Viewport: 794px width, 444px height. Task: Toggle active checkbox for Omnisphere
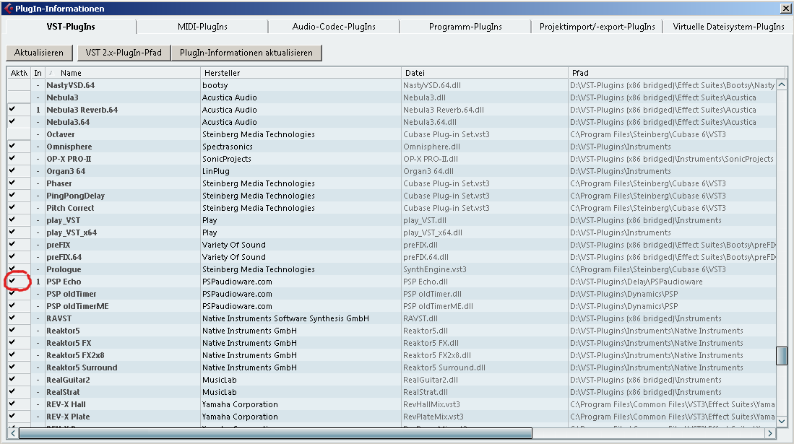pyautogui.click(x=12, y=147)
